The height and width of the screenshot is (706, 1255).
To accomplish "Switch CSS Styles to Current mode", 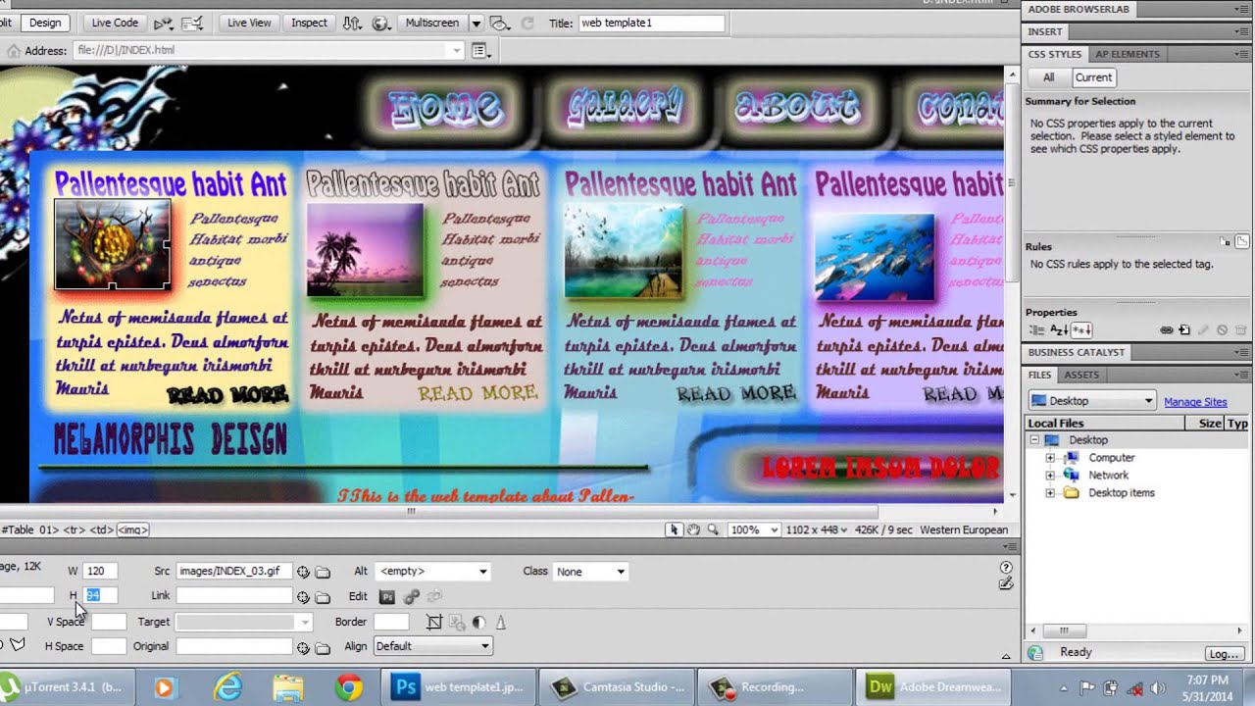I will coord(1093,77).
